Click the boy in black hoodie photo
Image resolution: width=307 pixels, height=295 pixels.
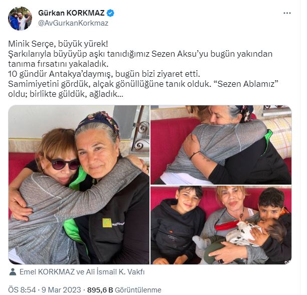point(178,225)
